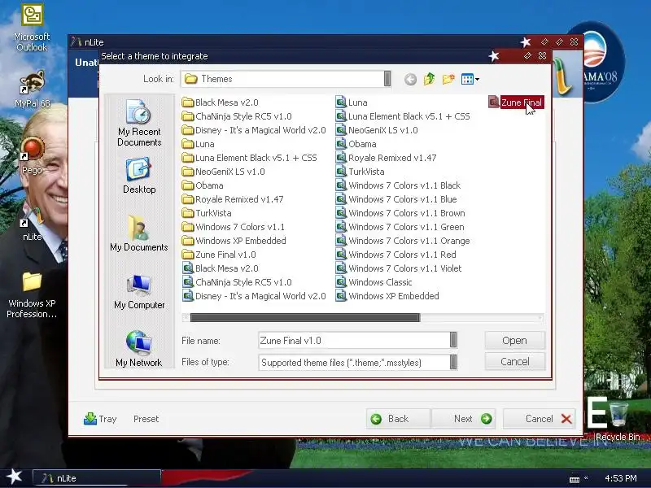Open the Preset menu in nLite
Viewport: 651px width, 488px height.
146,419
